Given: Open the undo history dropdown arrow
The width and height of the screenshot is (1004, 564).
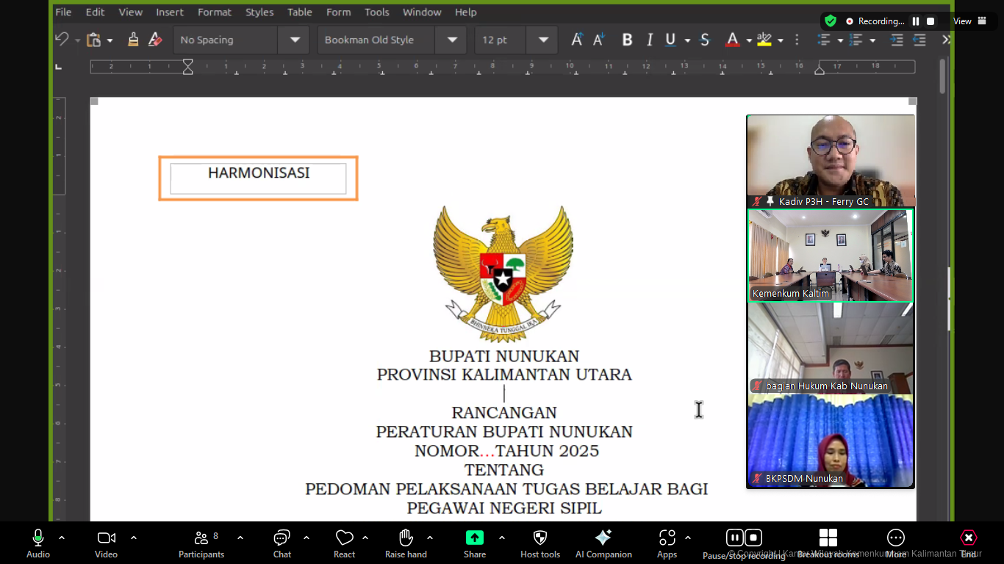Looking at the screenshot, I should tap(77, 40).
